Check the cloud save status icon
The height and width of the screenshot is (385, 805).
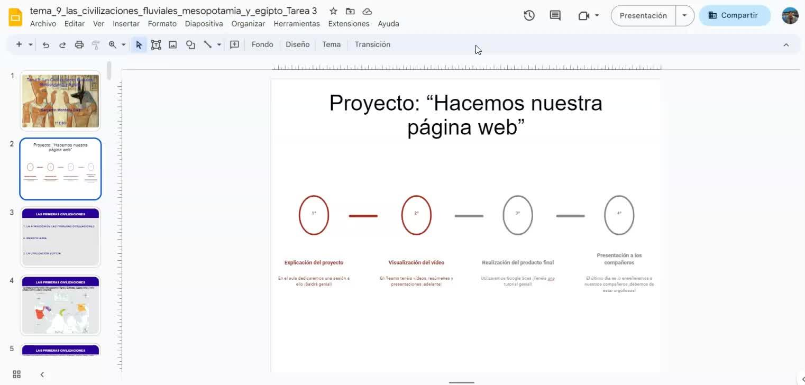pyautogui.click(x=367, y=11)
